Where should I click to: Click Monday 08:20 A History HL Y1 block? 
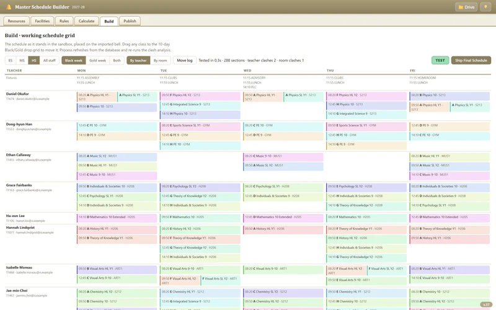point(117,229)
